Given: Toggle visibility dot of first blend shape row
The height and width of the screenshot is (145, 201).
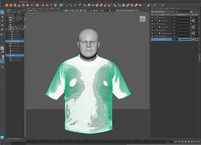Looking at the screenshot, I should tap(152, 18).
